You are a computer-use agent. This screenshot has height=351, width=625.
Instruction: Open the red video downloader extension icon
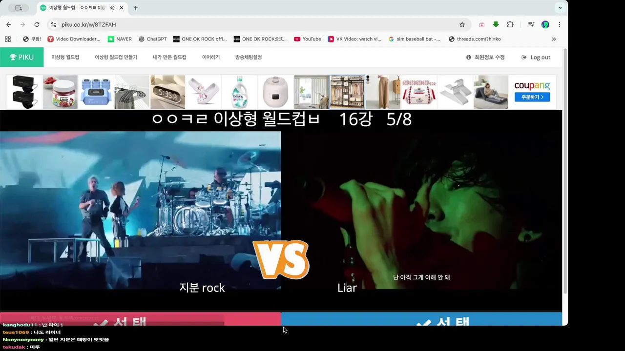(x=482, y=24)
